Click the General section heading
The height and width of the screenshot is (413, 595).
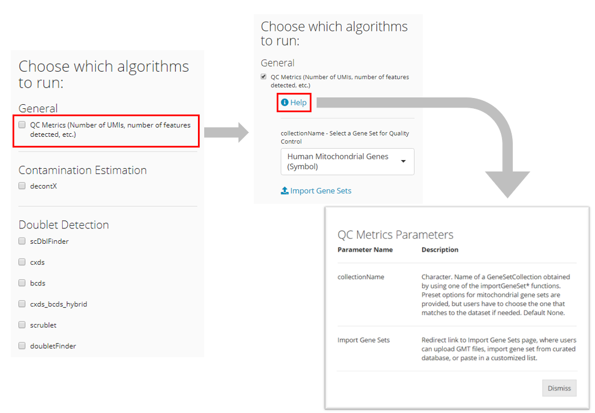(38, 108)
